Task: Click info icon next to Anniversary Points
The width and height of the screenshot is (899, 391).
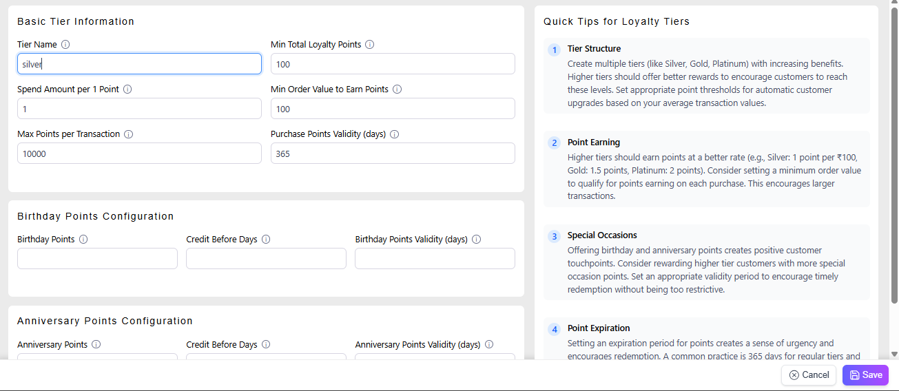Action: 96,344
